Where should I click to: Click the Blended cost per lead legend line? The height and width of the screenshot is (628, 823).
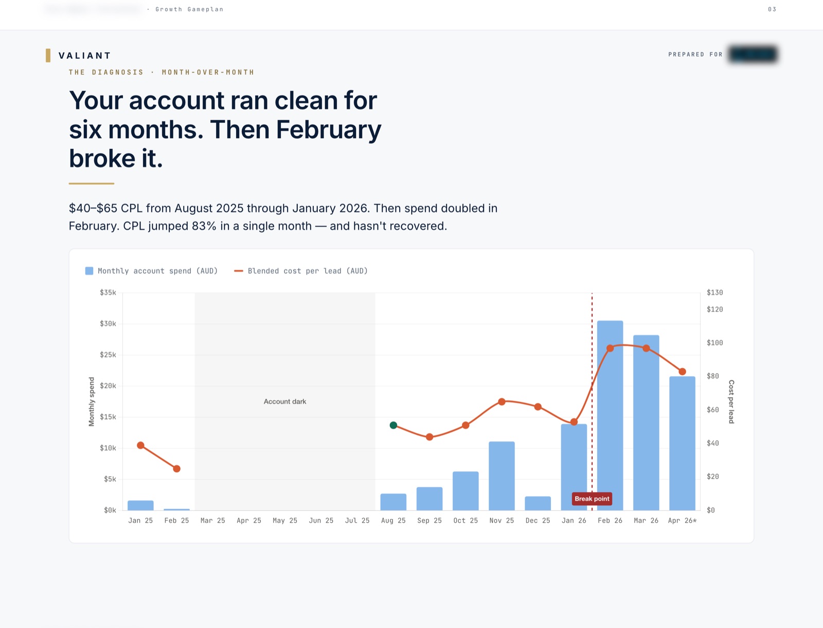click(x=238, y=271)
